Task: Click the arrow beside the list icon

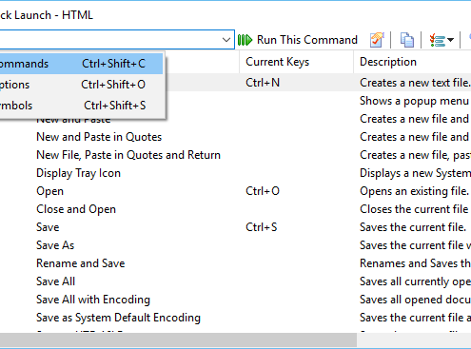Action: [x=450, y=40]
